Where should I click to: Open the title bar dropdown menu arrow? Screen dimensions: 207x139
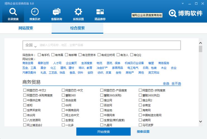[x=183, y=4]
